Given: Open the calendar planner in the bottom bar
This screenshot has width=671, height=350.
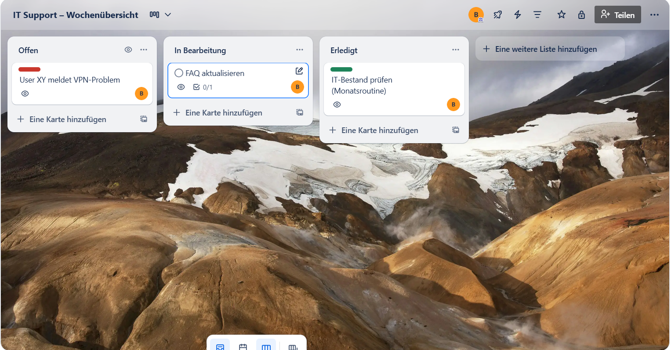Looking at the screenshot, I should [243, 346].
